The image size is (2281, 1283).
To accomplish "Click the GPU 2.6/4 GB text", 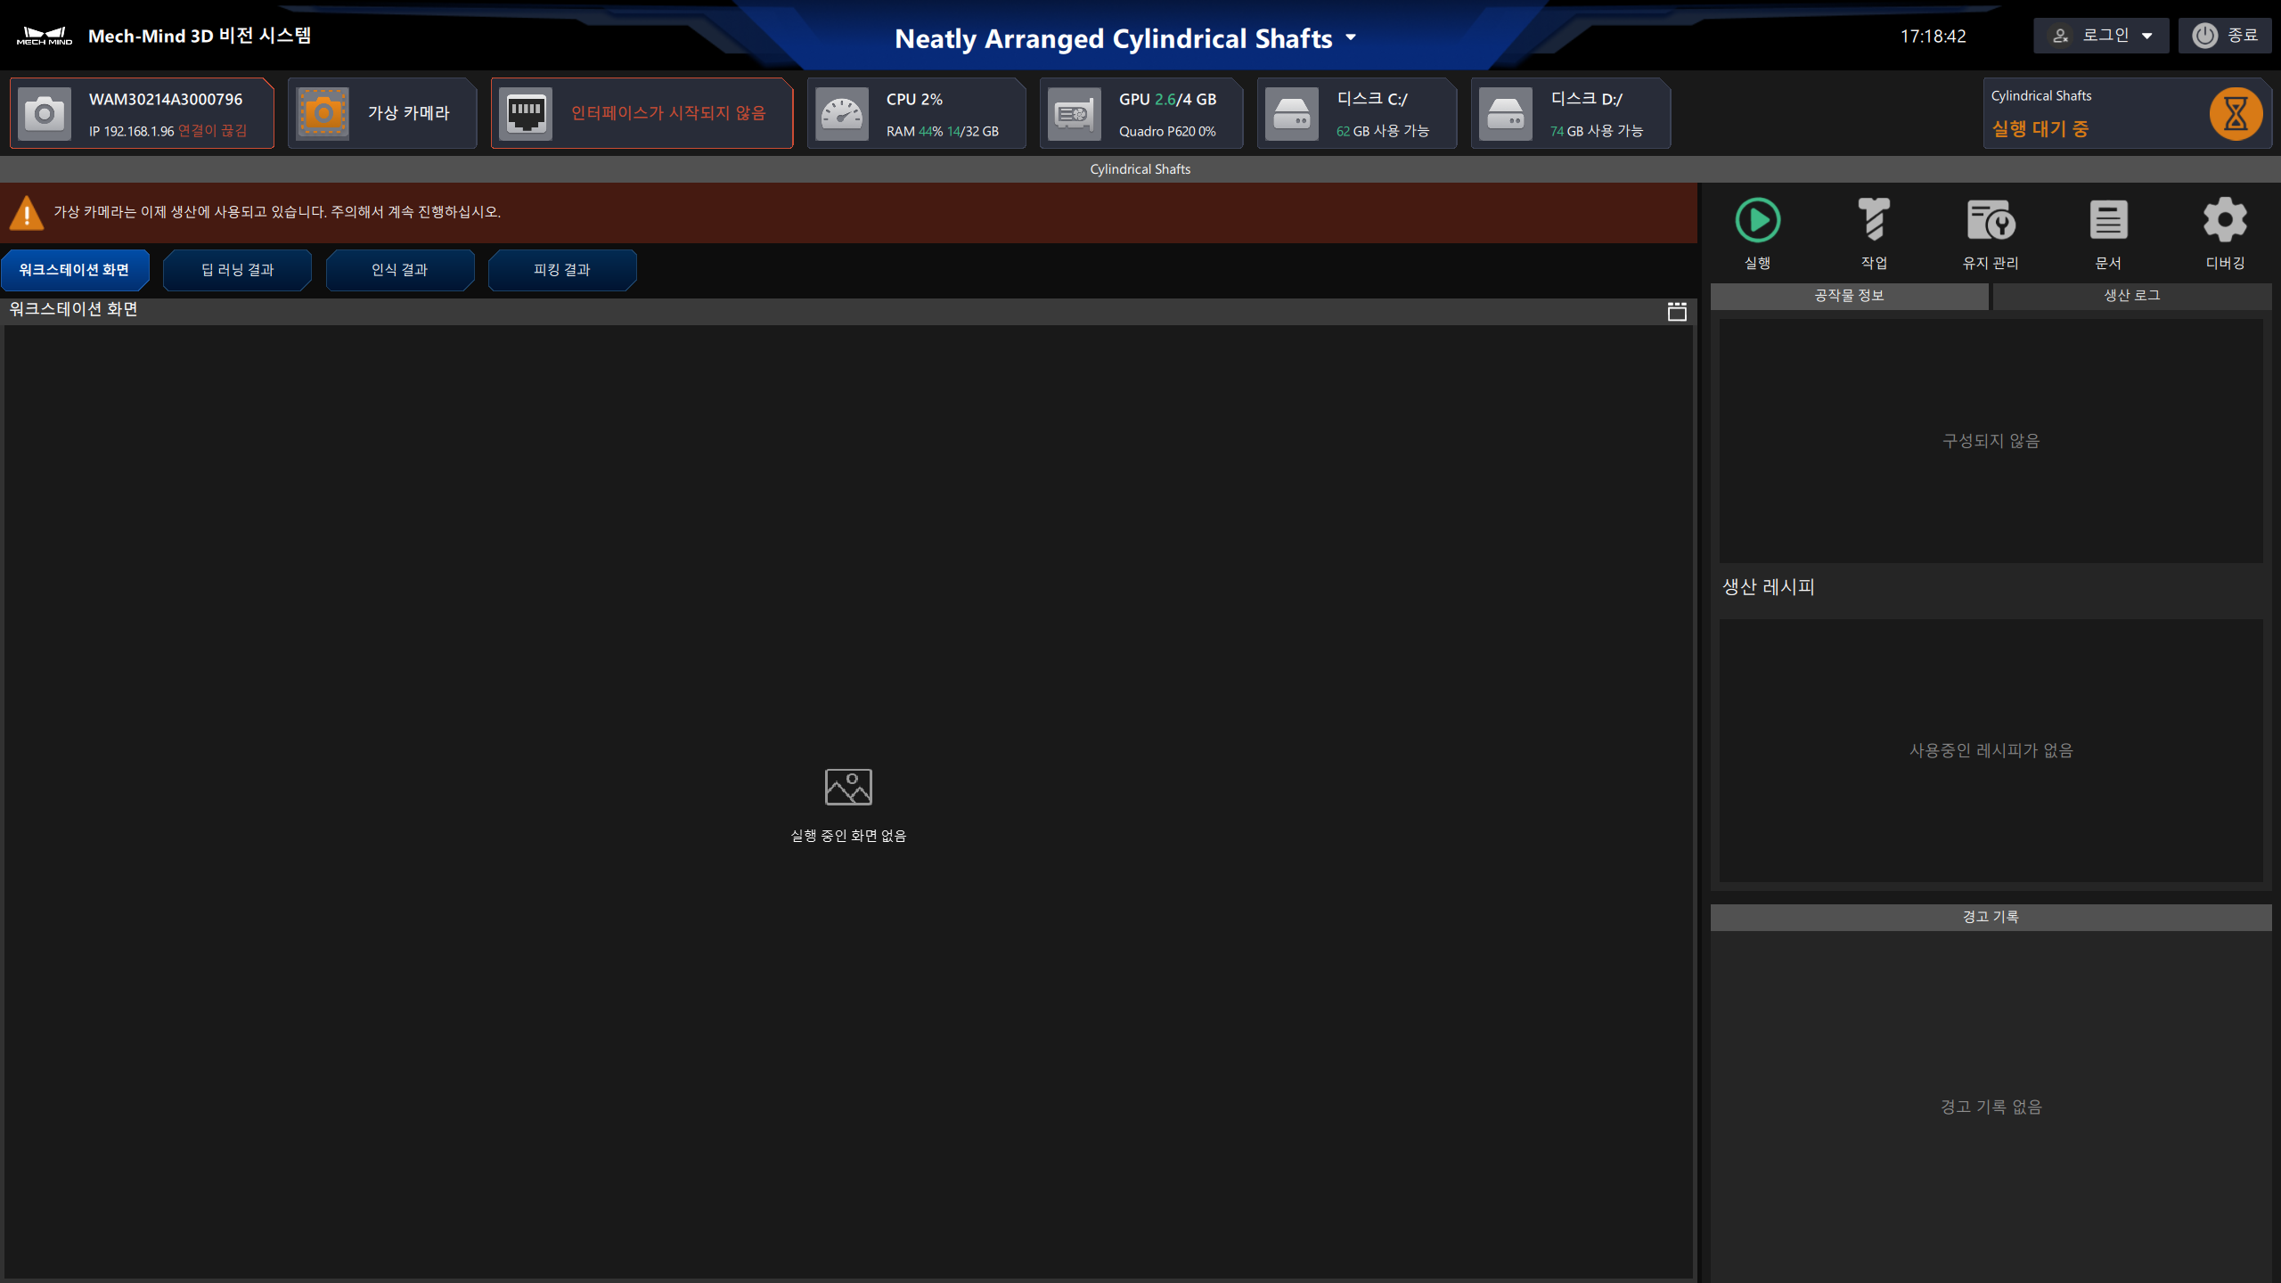I will coord(1167,100).
